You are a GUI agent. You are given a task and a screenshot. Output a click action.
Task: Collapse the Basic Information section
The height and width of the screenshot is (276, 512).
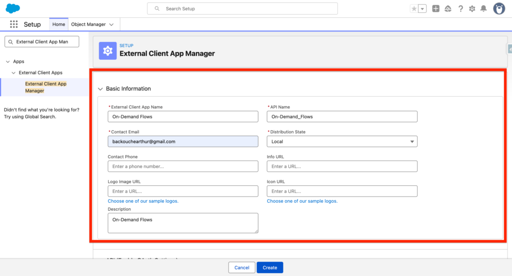pyautogui.click(x=100, y=89)
